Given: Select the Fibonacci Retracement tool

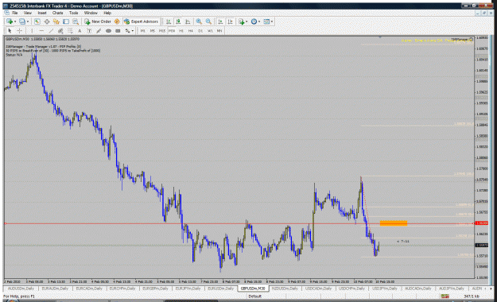Looking at the screenshot, I should [x=70, y=31].
